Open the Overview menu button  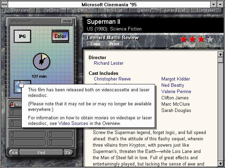click(20, 10)
